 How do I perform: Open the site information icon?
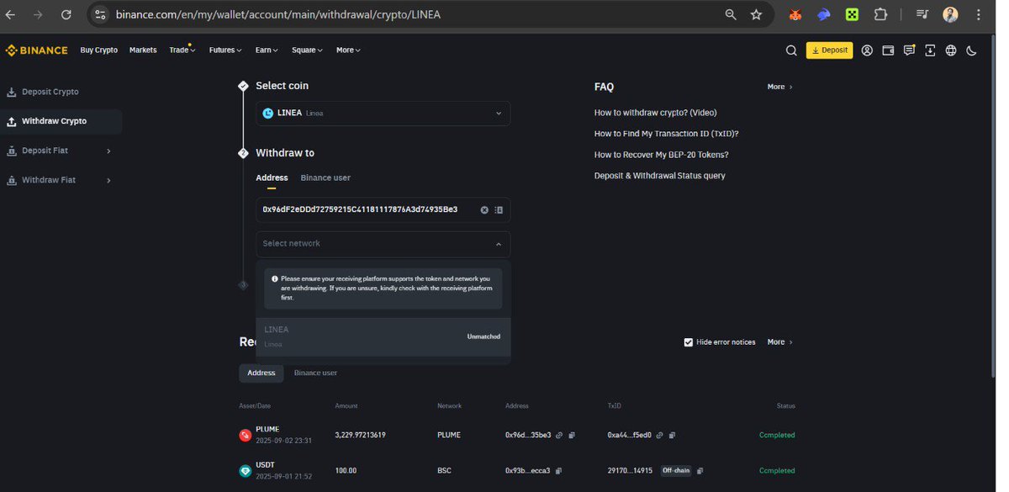[101, 14]
